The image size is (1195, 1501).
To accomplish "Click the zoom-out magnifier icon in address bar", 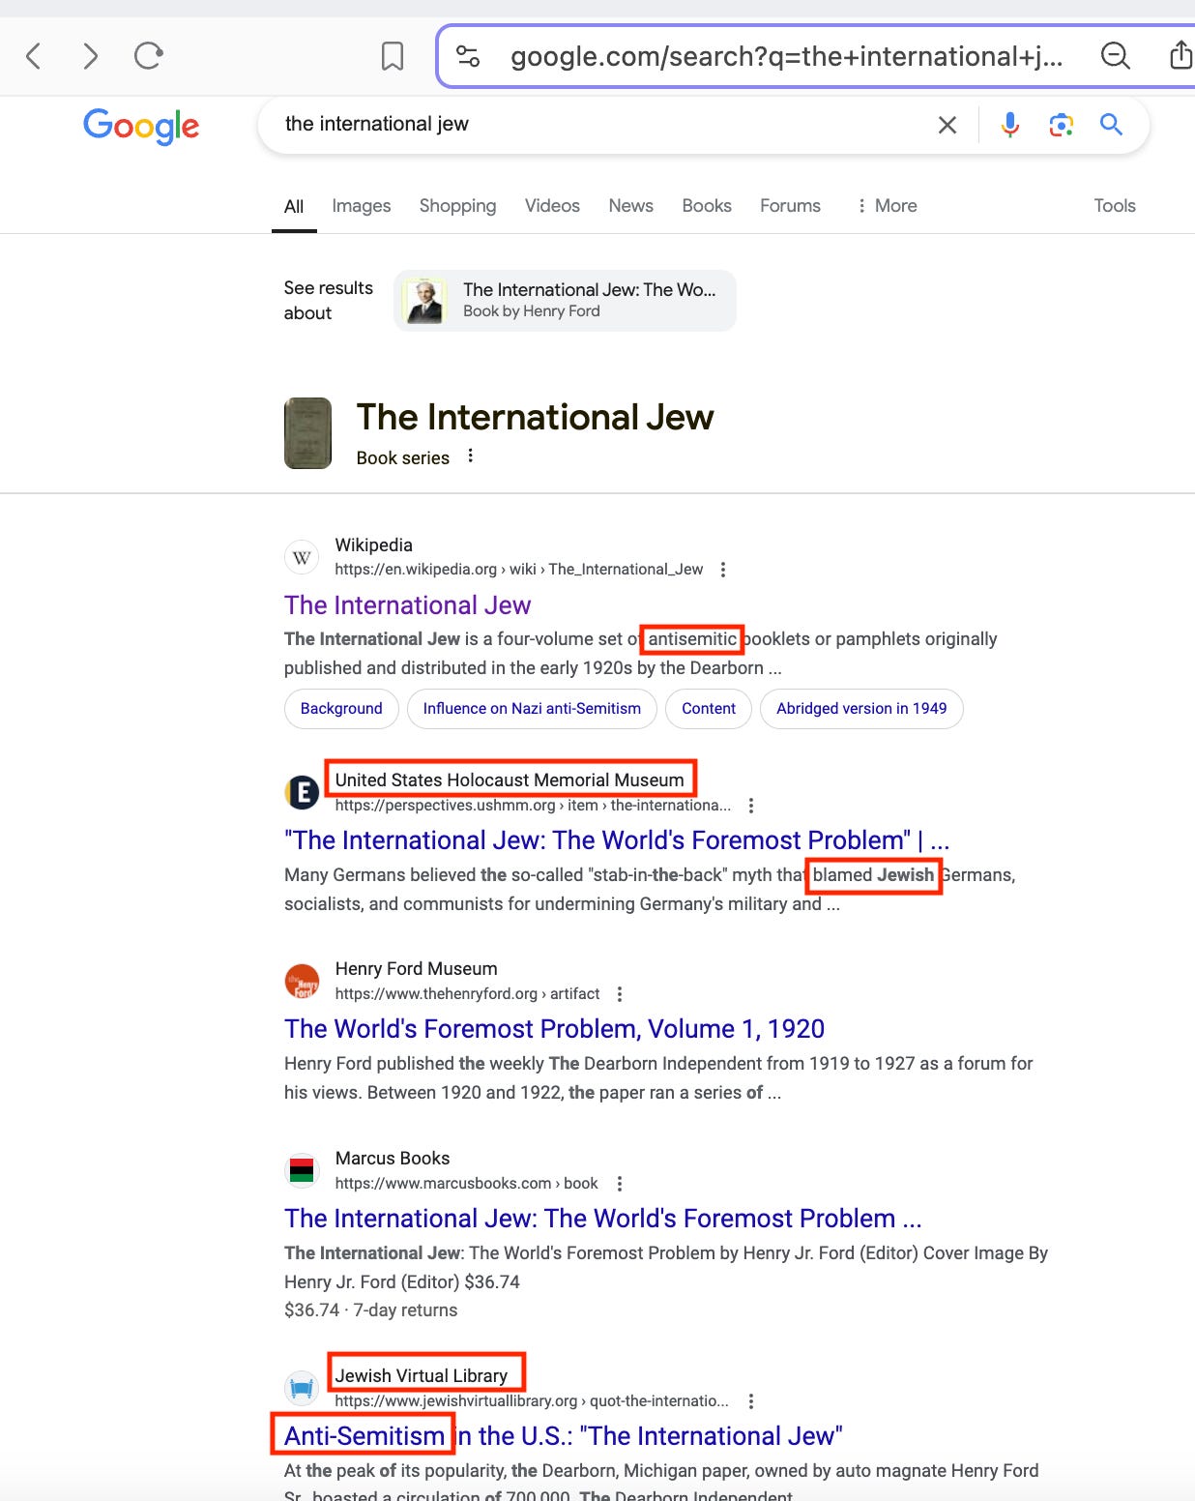I will [x=1116, y=56].
